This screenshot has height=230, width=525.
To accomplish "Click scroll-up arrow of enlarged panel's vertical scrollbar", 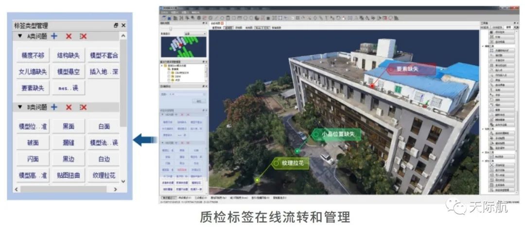I will 123,36.
